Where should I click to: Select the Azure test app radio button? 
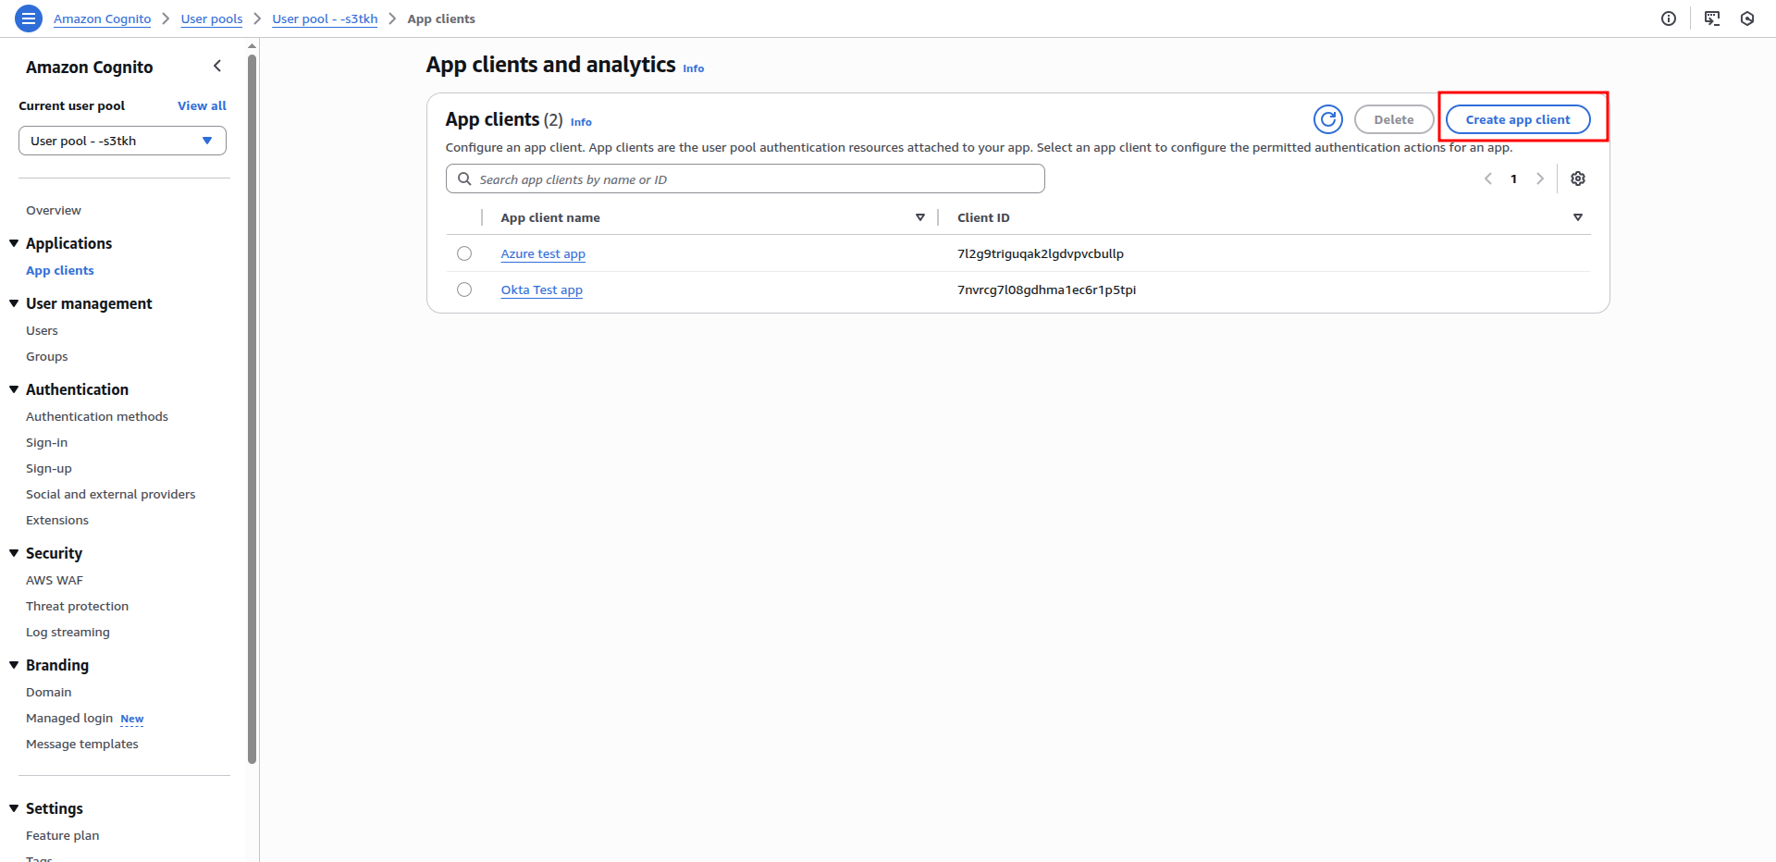[464, 253]
